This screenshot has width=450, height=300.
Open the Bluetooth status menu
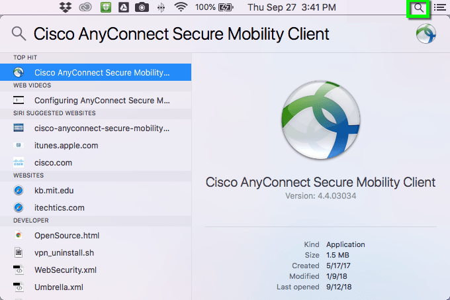[x=161, y=8]
